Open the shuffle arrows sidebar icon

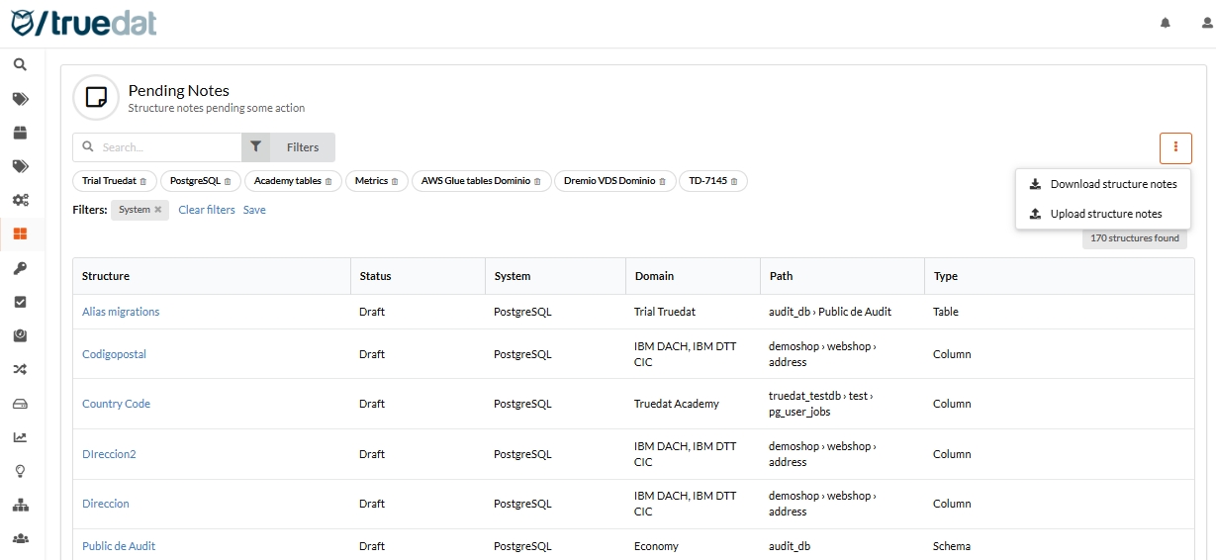[x=20, y=369]
